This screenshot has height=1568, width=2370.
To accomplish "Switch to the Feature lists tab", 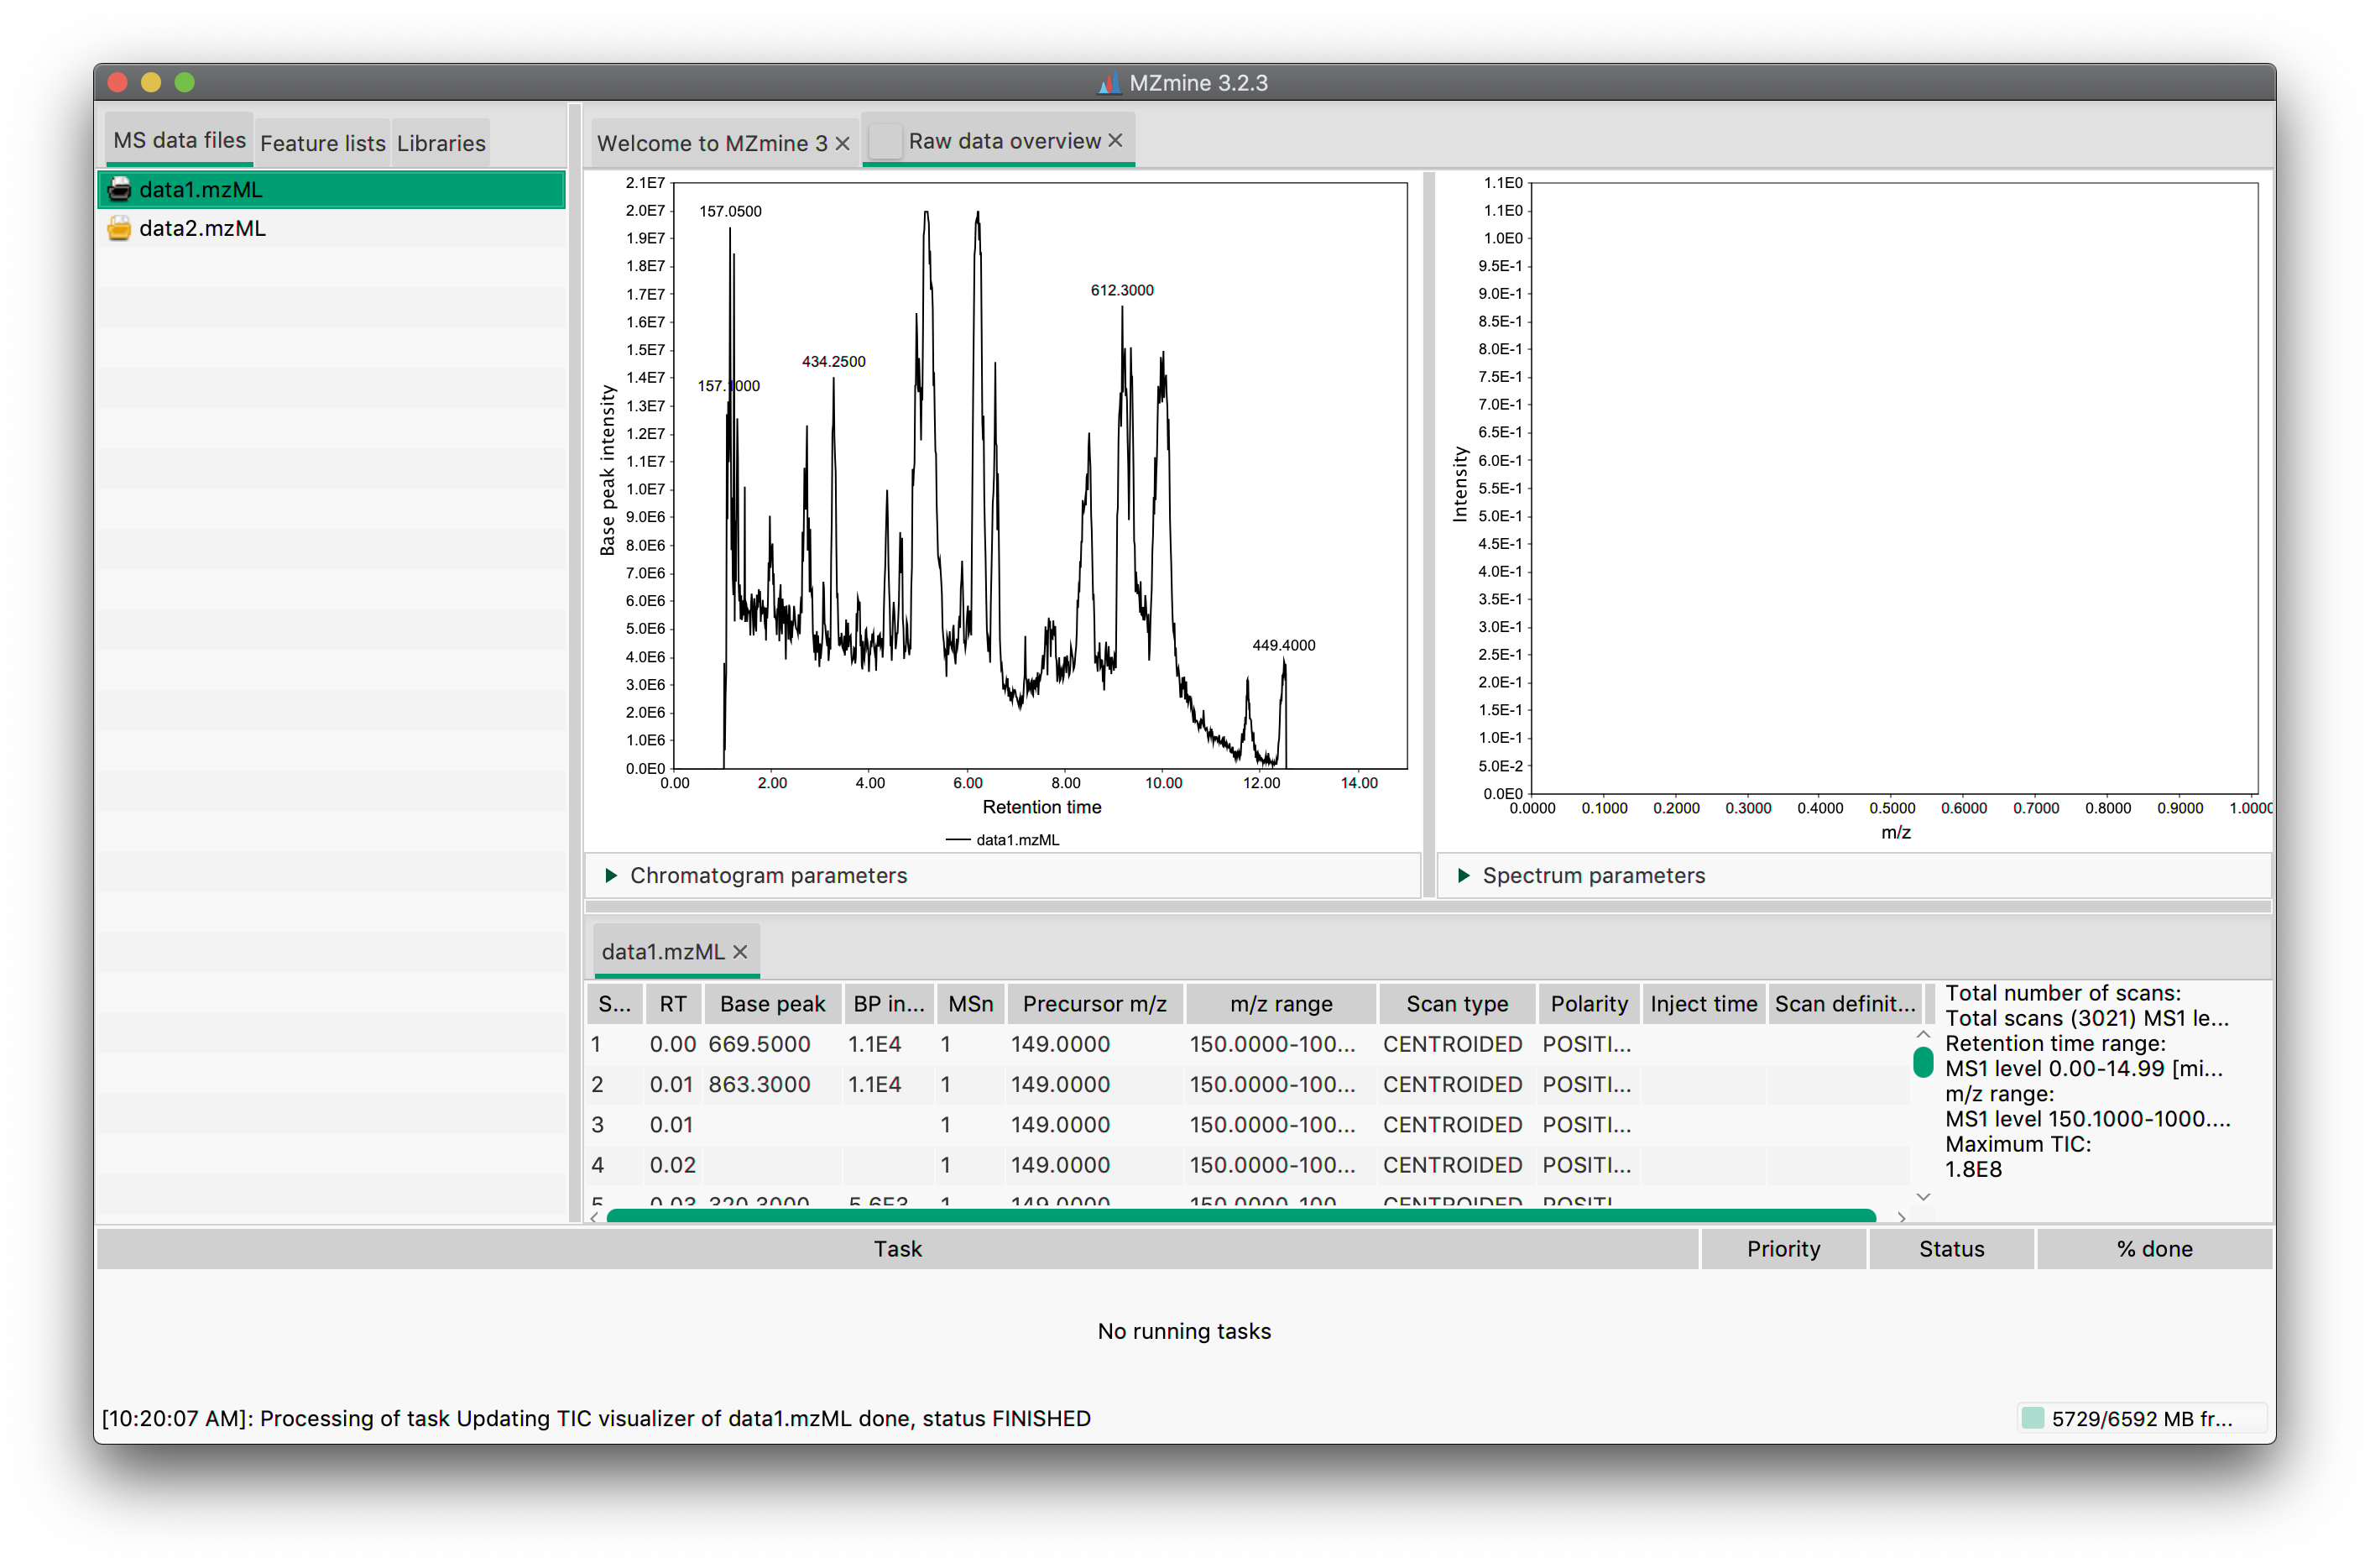I will 322,142.
